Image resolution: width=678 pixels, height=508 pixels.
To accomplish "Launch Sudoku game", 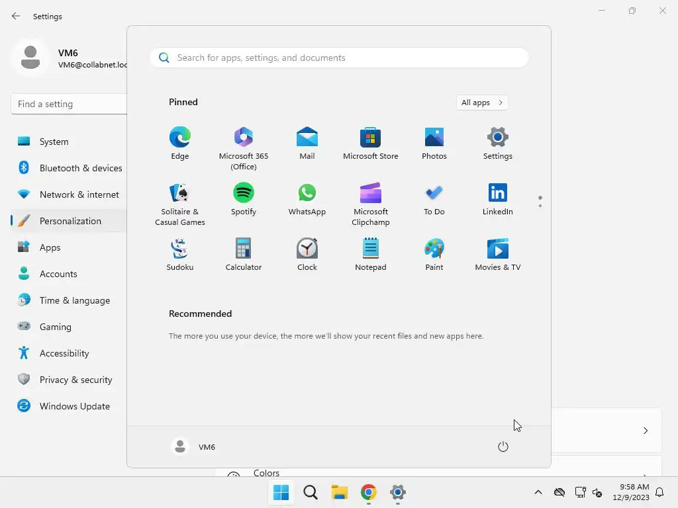I will [180, 255].
